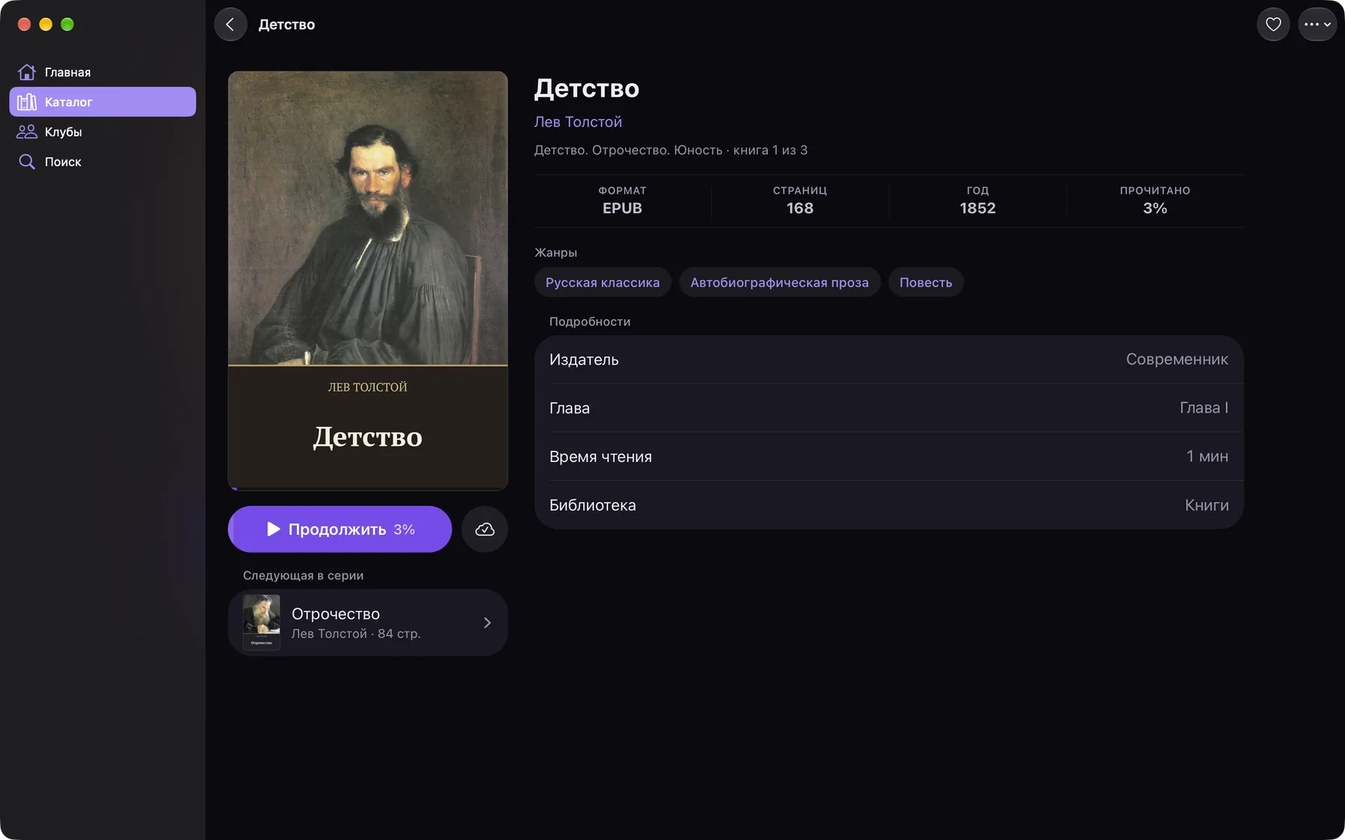Viewport: 1345px width, 840px height.
Task: Click the Продолжить reading button
Action: pos(340,529)
